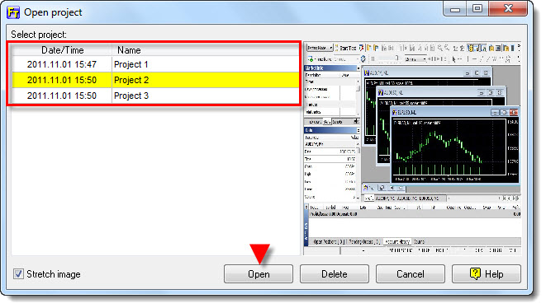
Task: Close the Open project dialog window
Action: [x=508, y=9]
